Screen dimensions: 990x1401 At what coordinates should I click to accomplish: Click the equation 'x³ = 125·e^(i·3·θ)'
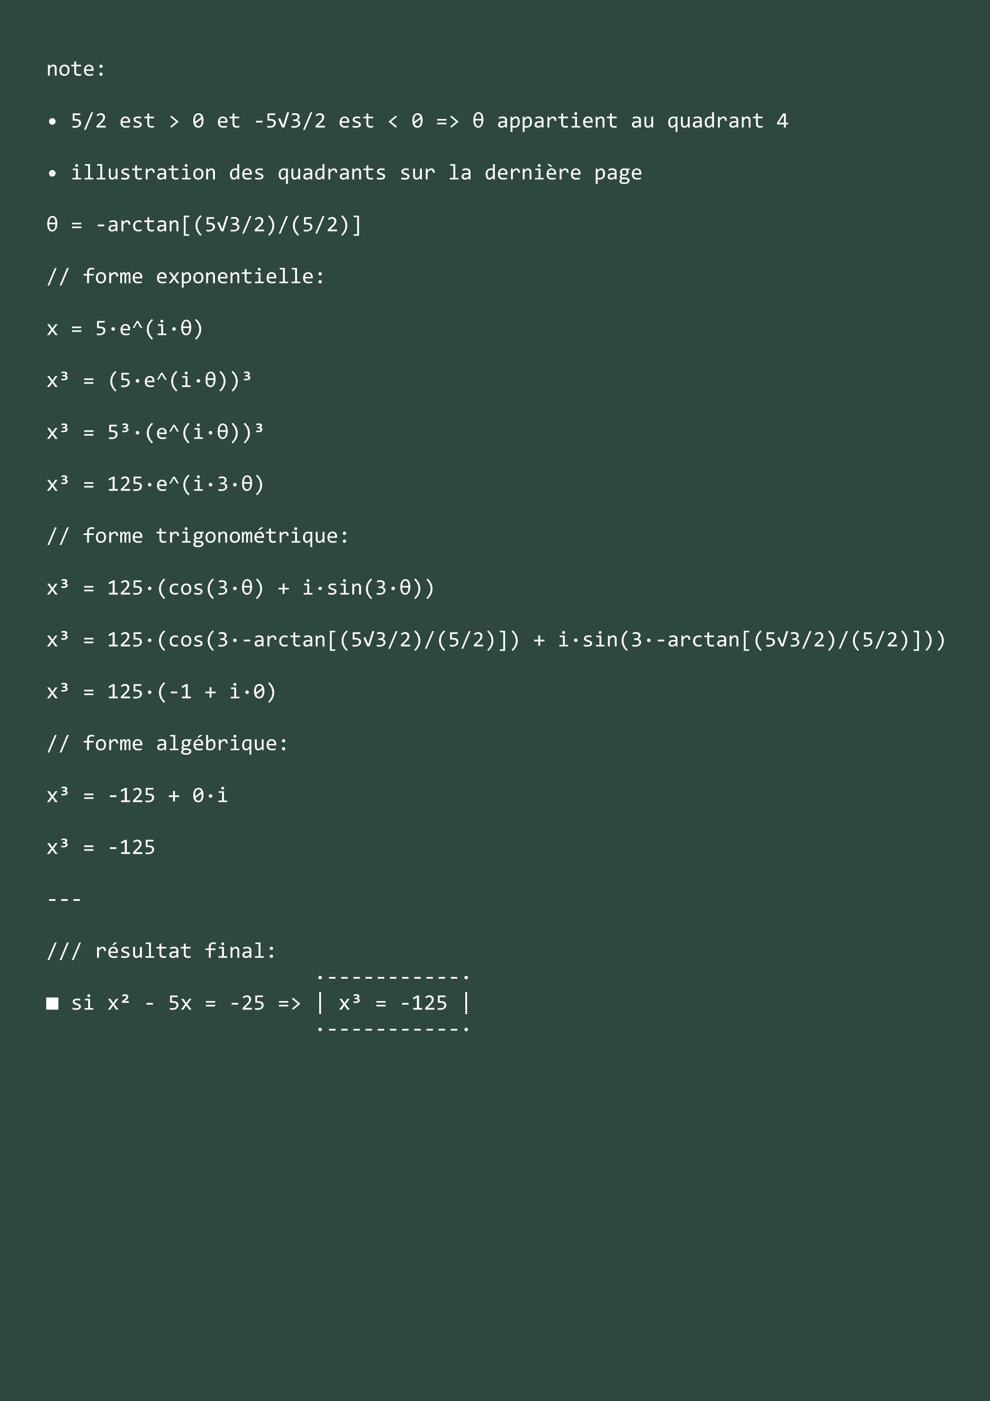click(x=156, y=484)
